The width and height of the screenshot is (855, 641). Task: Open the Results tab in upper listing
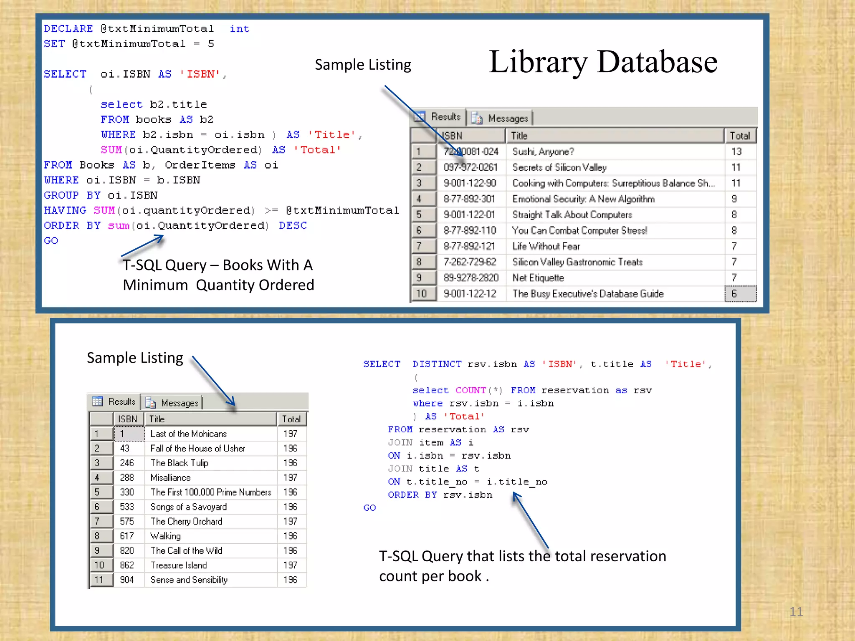tap(438, 117)
